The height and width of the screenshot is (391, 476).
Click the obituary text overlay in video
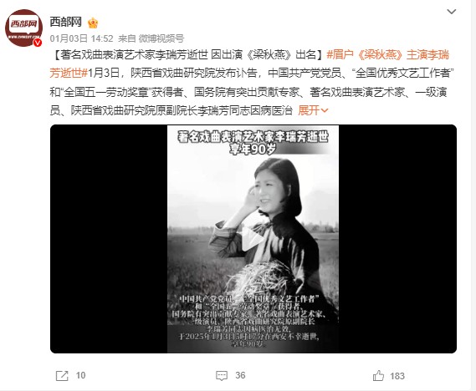[249, 322]
